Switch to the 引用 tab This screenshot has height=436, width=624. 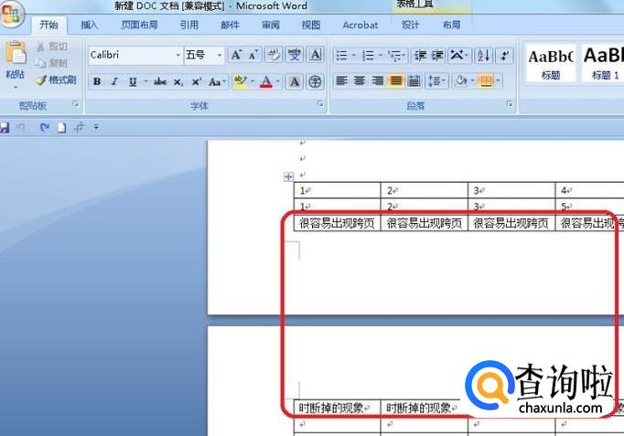(189, 25)
